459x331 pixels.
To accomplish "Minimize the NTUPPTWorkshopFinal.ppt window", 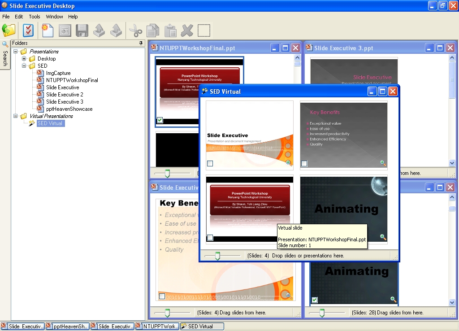I will click(274, 48).
